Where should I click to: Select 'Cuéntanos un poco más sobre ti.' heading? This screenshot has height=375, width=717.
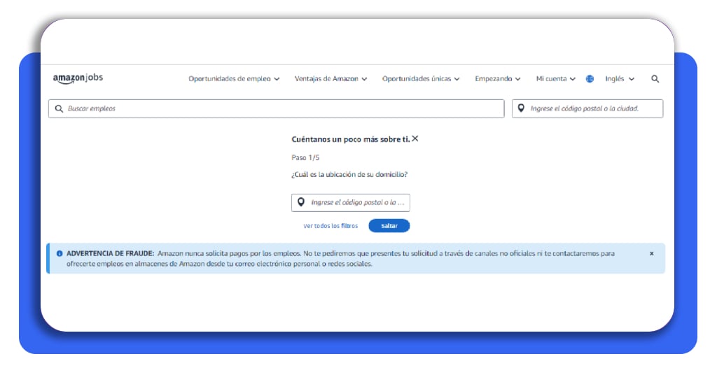(x=351, y=139)
